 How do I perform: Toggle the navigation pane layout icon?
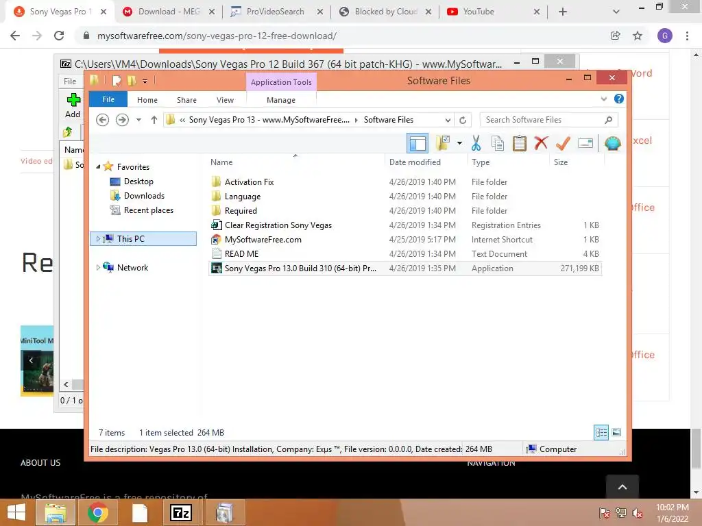[417, 144]
